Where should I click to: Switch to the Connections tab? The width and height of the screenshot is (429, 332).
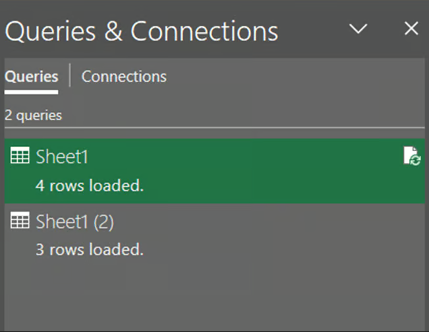pos(124,77)
